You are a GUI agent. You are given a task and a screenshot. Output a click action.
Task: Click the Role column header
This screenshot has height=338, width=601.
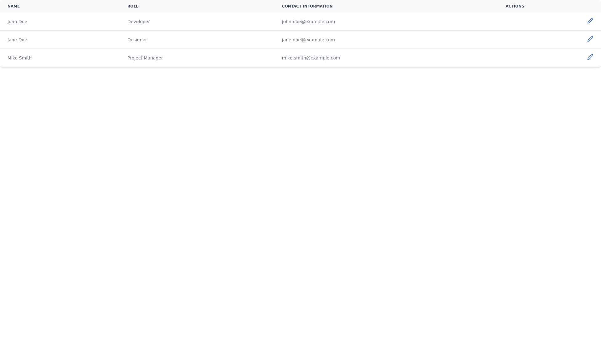tap(133, 6)
